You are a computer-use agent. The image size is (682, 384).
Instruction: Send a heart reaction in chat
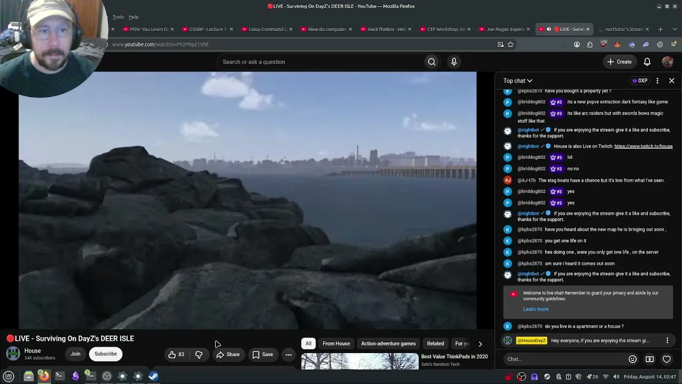(667, 359)
